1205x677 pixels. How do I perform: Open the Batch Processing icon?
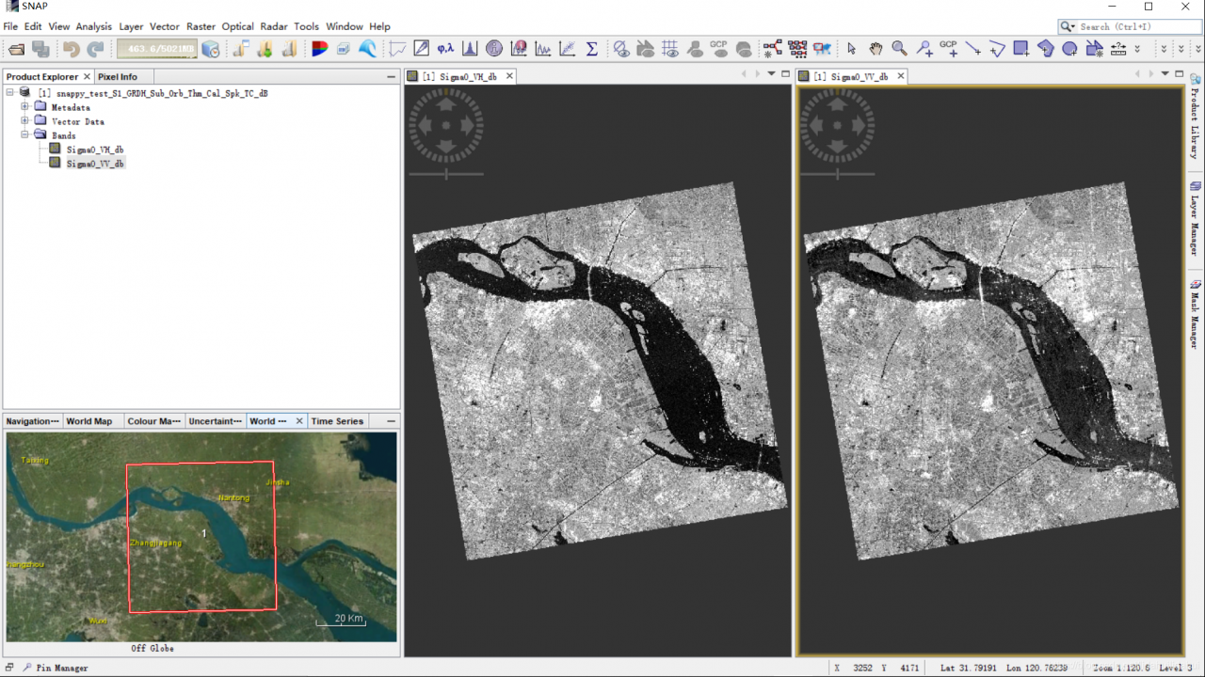pos(797,49)
